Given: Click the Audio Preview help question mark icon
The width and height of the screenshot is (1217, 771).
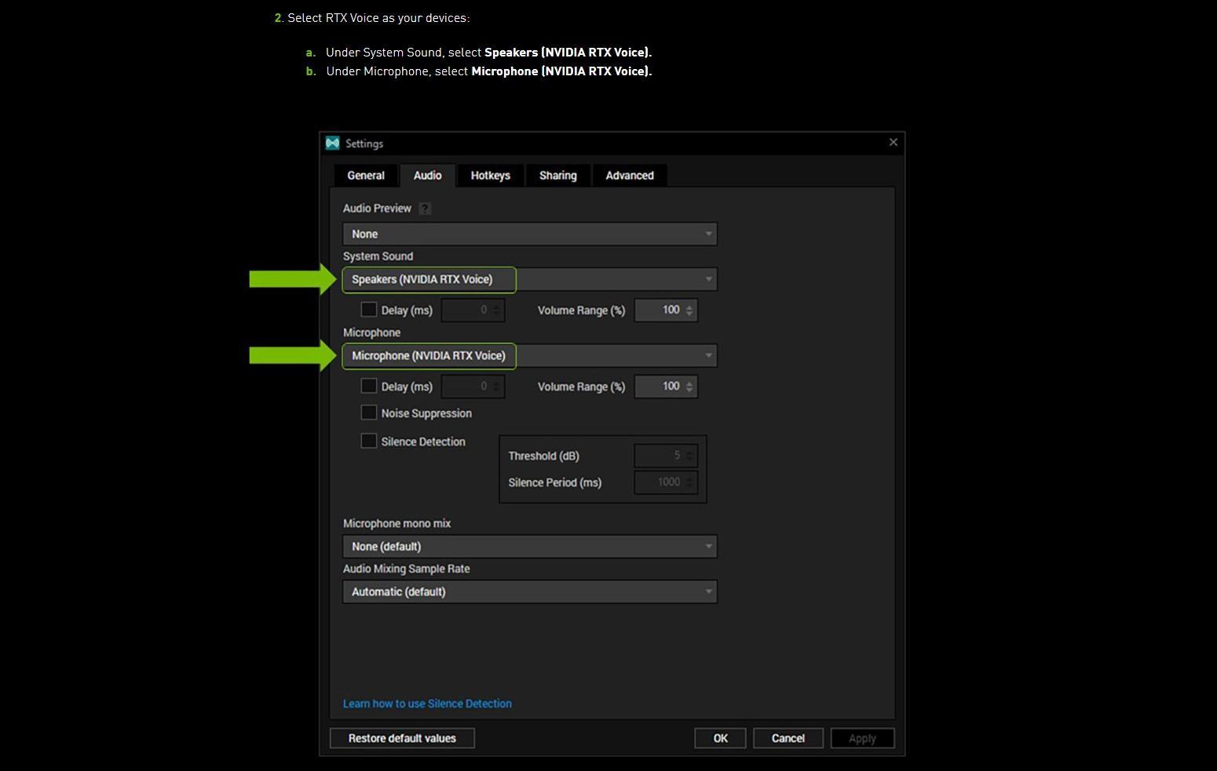Looking at the screenshot, I should (x=425, y=209).
